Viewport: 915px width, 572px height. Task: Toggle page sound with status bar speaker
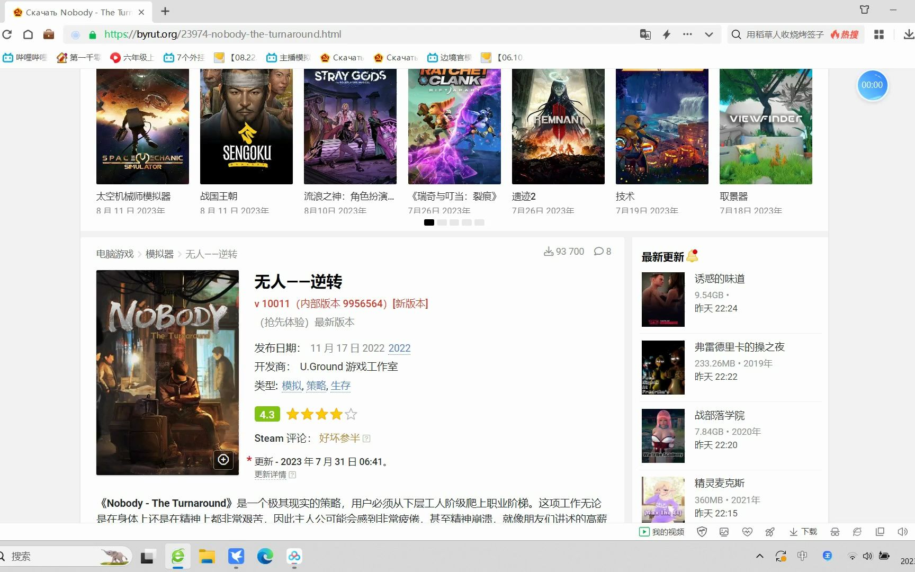(x=903, y=532)
